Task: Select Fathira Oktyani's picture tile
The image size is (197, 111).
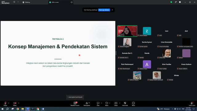Action: [x=137, y=75]
